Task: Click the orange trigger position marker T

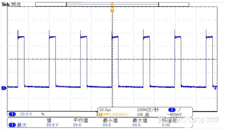Action: pyautogui.click(x=112, y=10)
